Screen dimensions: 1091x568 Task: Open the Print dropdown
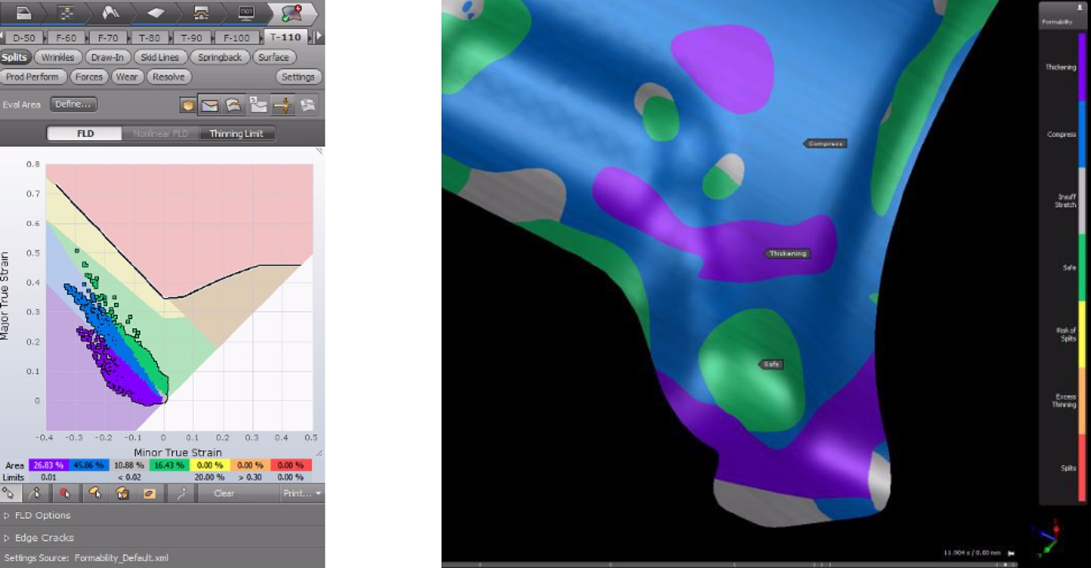pyautogui.click(x=302, y=494)
